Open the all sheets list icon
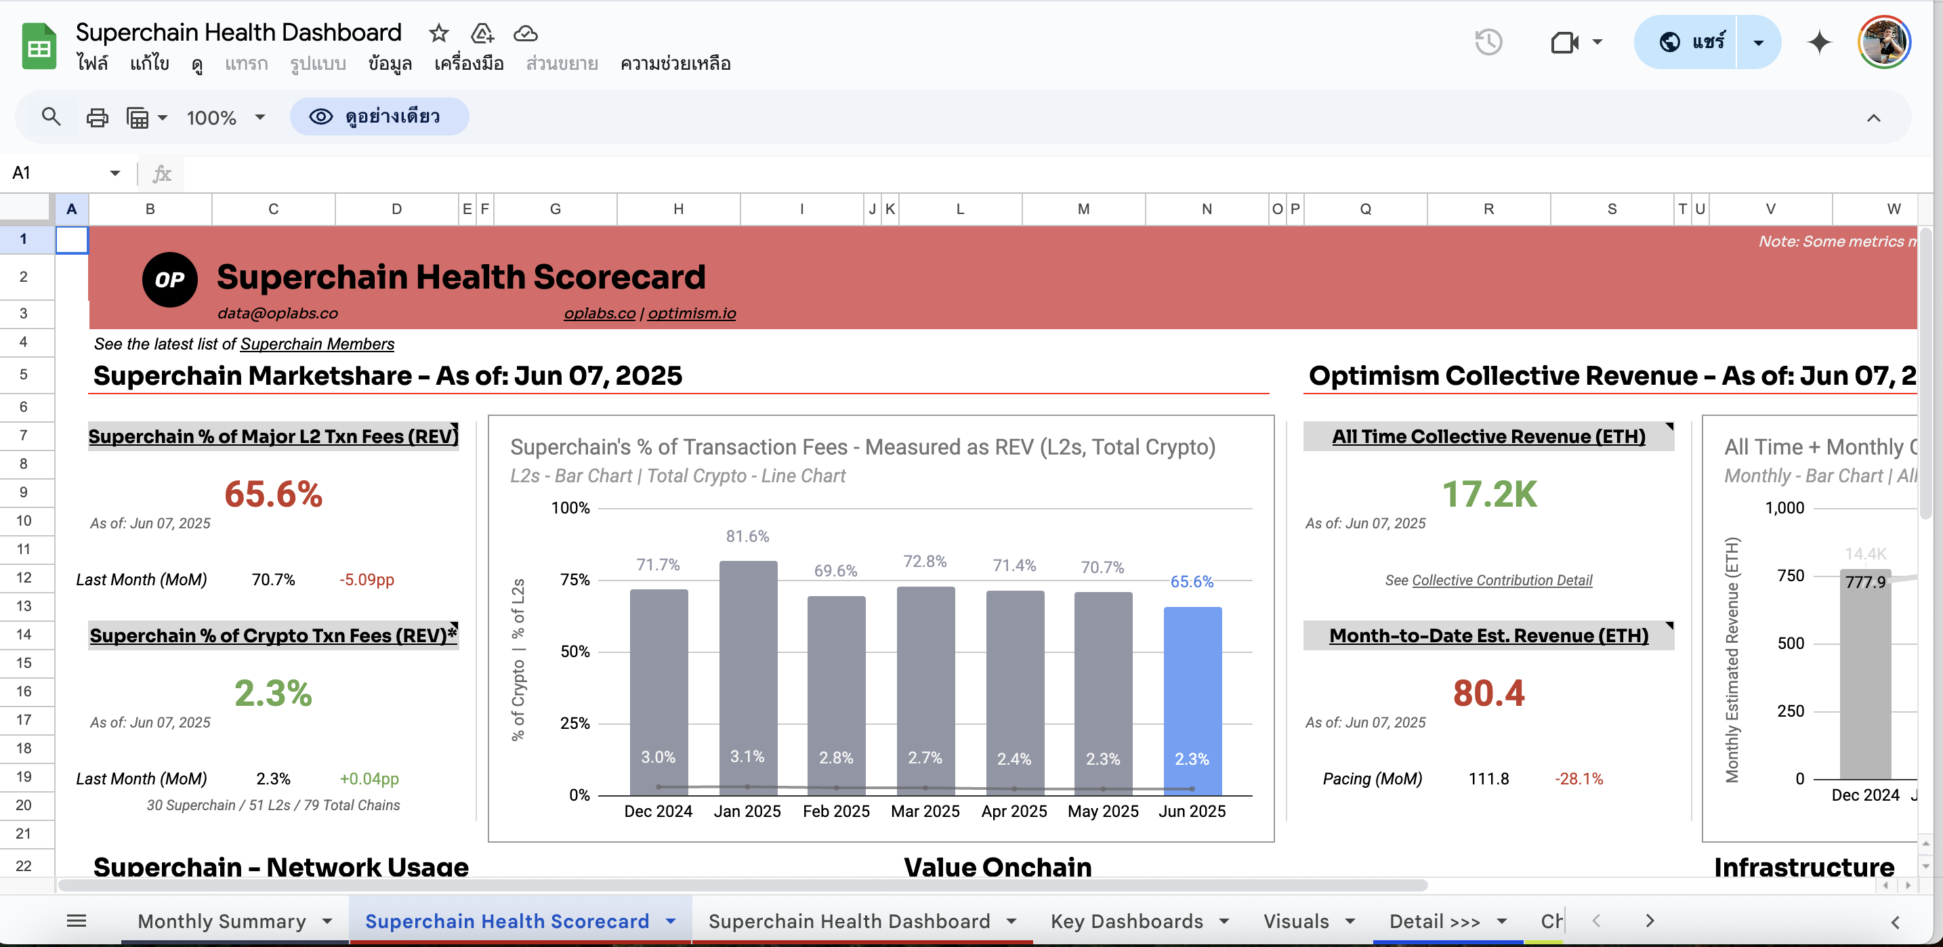 [76, 921]
